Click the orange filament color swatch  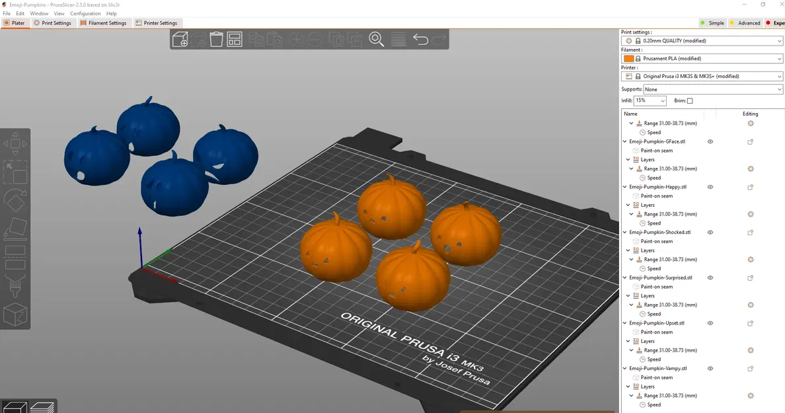point(629,59)
